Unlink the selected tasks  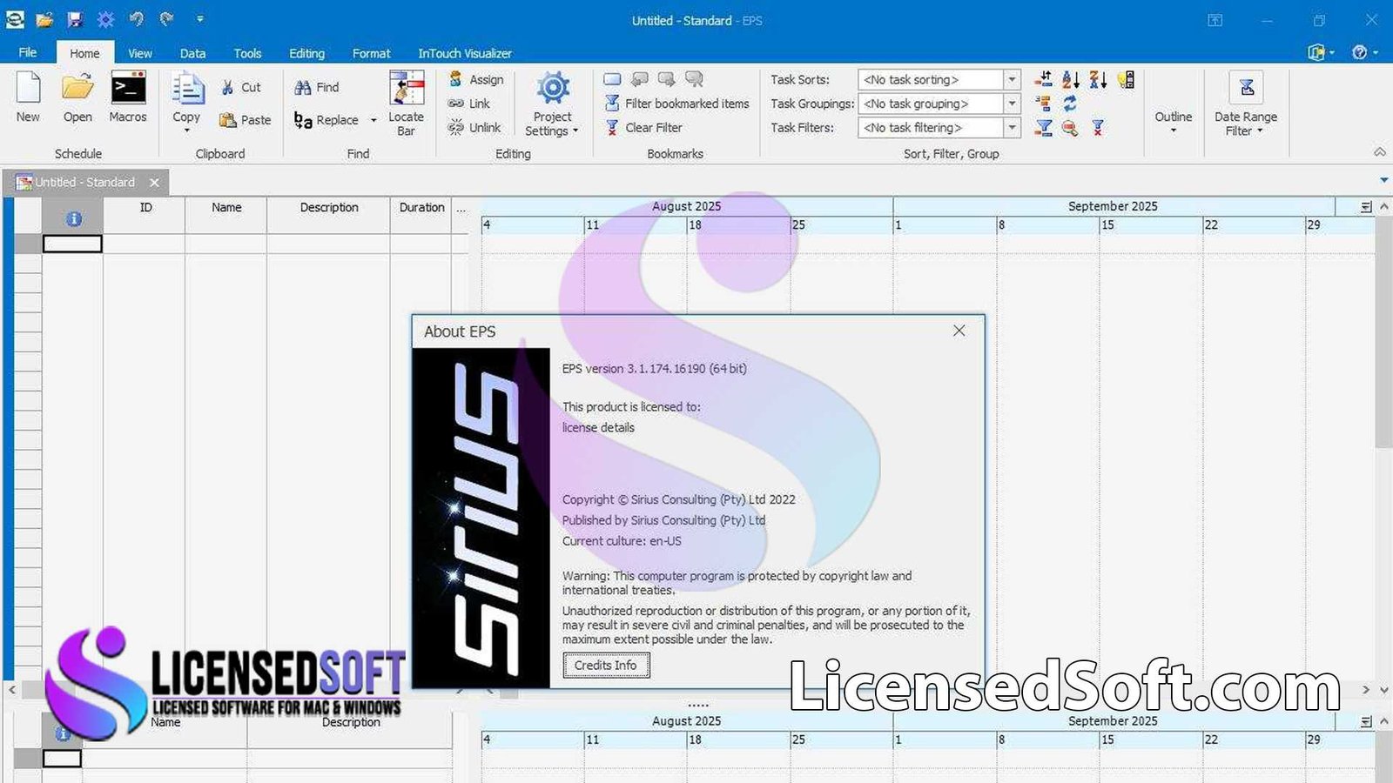pyautogui.click(x=474, y=127)
